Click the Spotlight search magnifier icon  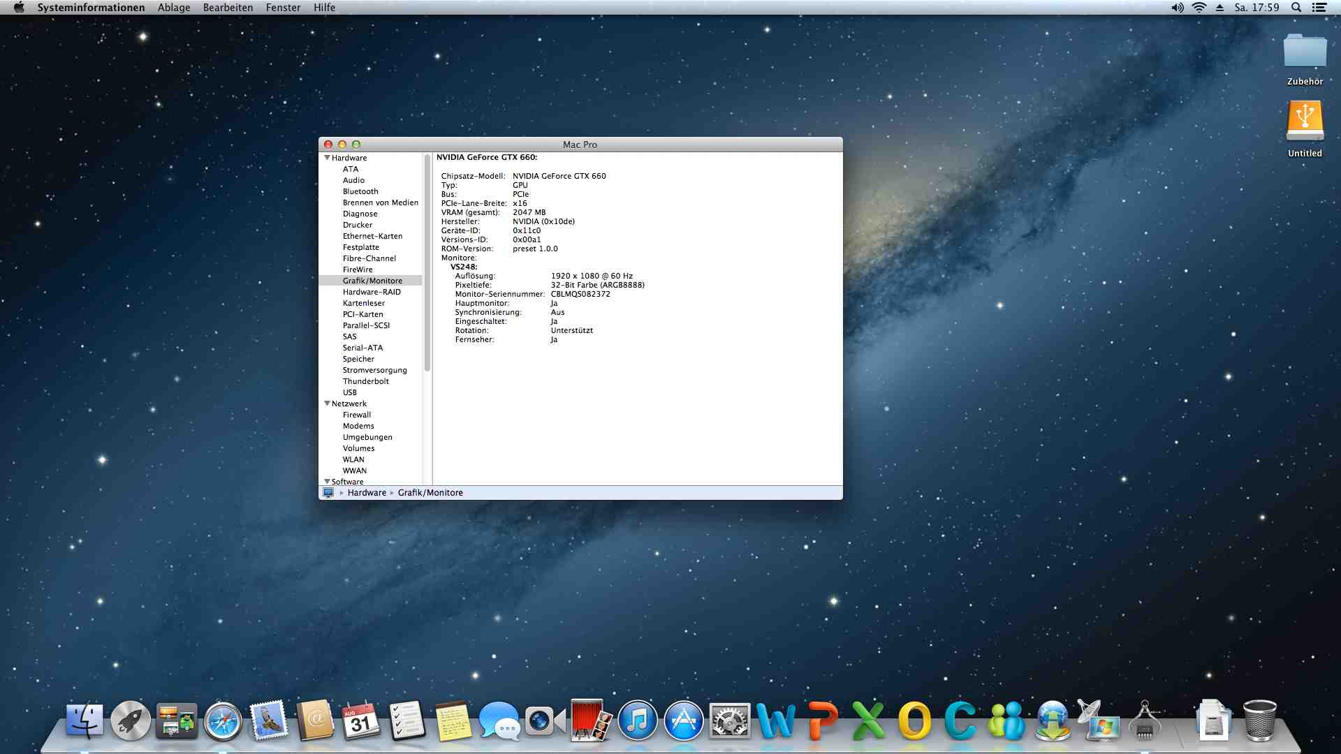[1296, 8]
